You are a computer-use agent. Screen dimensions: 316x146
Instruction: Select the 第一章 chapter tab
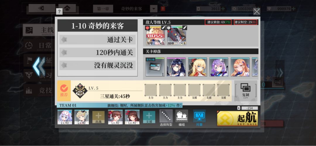coord(103,9)
